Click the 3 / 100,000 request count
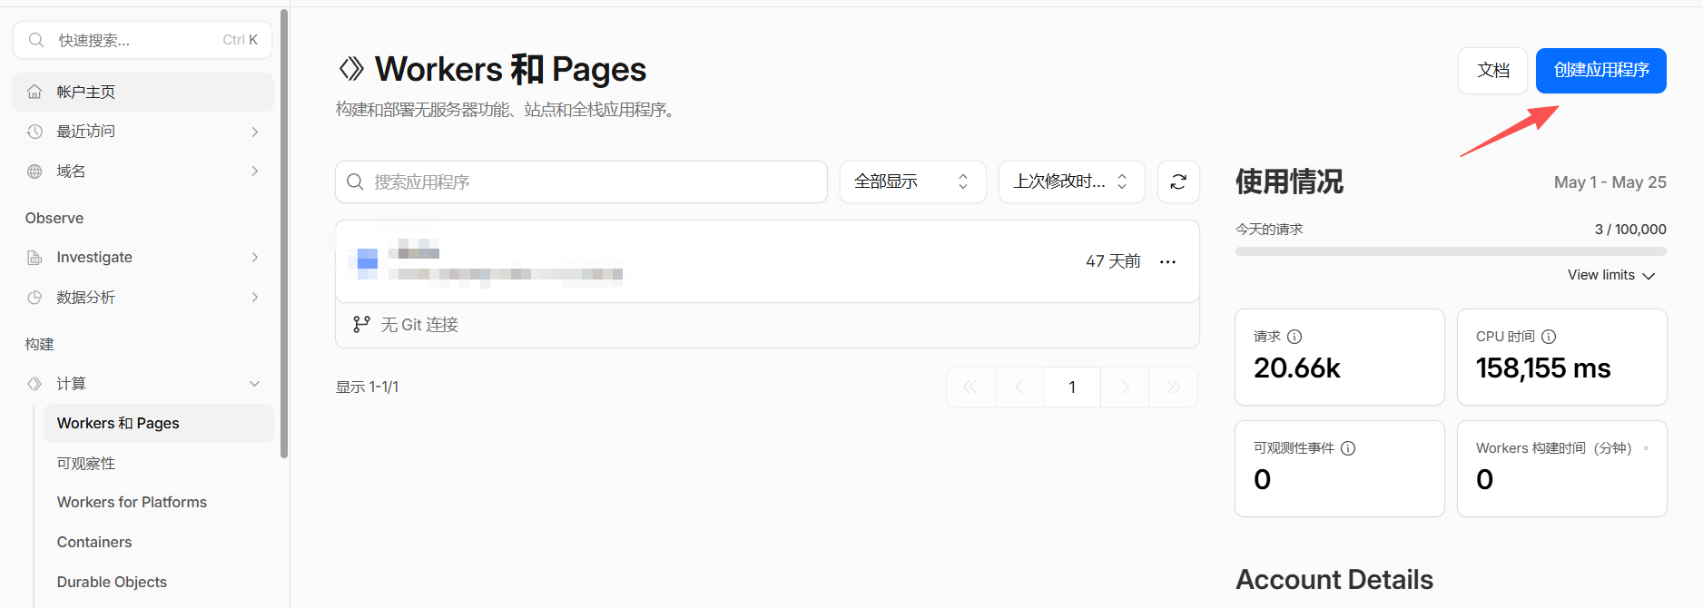The height and width of the screenshot is (608, 1703). [x=1630, y=230]
